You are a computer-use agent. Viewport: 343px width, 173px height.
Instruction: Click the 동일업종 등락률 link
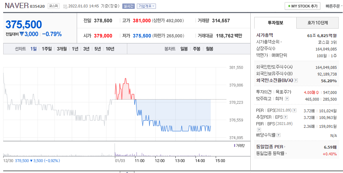[x=270, y=153]
